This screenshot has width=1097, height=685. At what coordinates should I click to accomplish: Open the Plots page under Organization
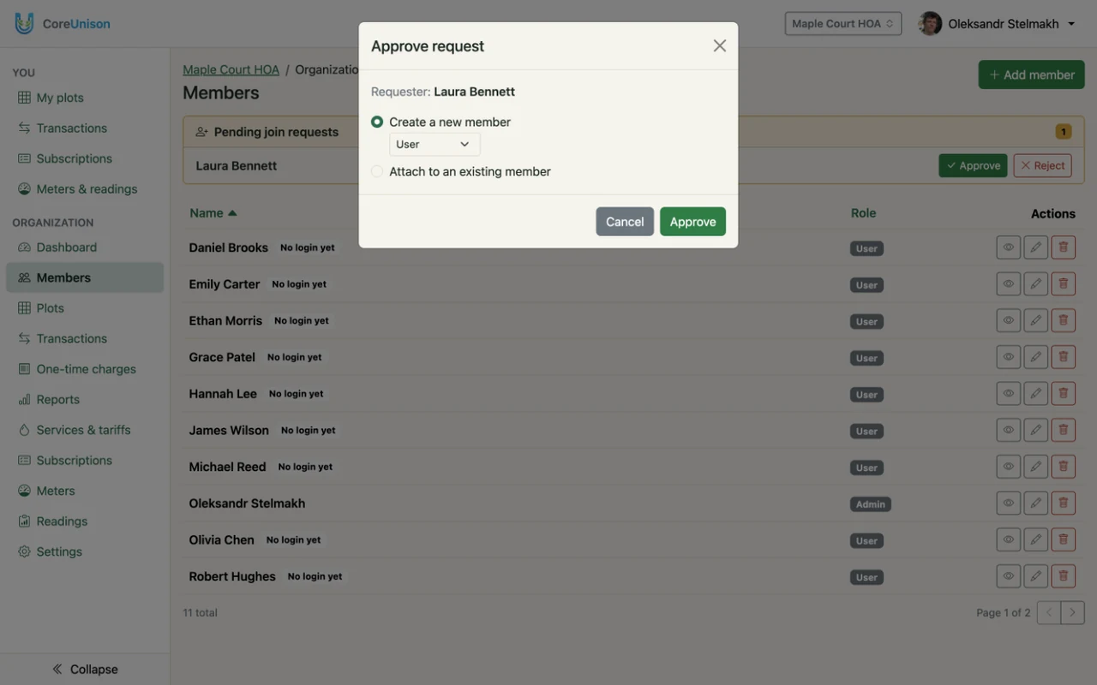point(85,308)
